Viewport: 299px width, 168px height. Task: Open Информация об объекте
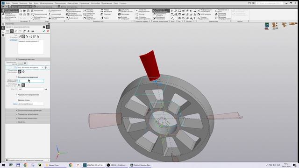204,11
